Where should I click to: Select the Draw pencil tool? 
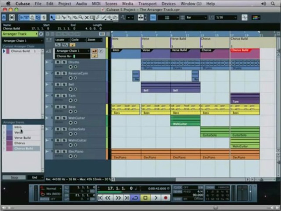point(98,17)
